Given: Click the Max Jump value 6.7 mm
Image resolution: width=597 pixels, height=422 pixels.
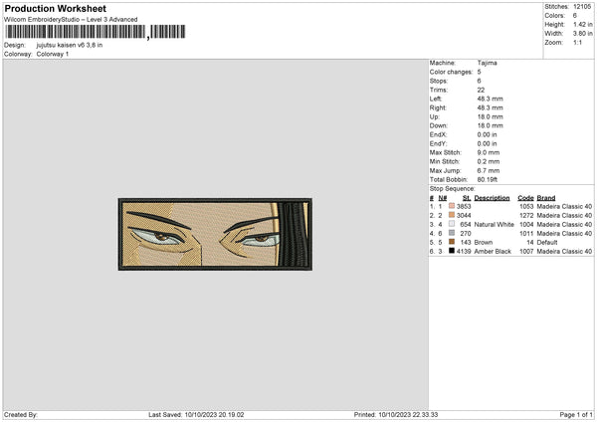Looking at the screenshot, I should pos(489,170).
